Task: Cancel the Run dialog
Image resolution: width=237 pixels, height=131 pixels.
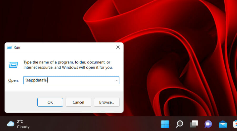Action: [x=78, y=102]
